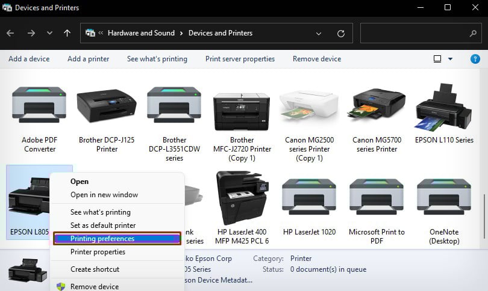Select the Adobe PDF Converter printer icon

click(39, 105)
